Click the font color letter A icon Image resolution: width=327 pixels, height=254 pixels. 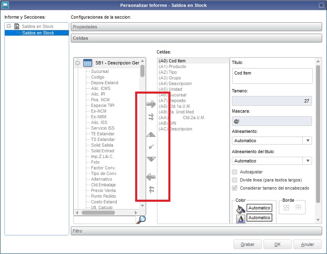click(x=241, y=218)
